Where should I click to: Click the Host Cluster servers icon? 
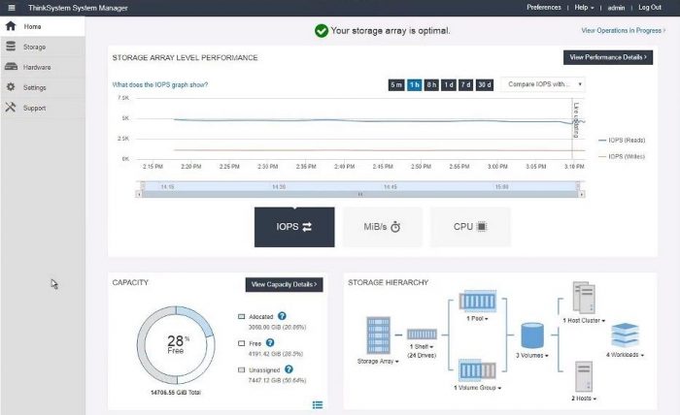pos(583,298)
